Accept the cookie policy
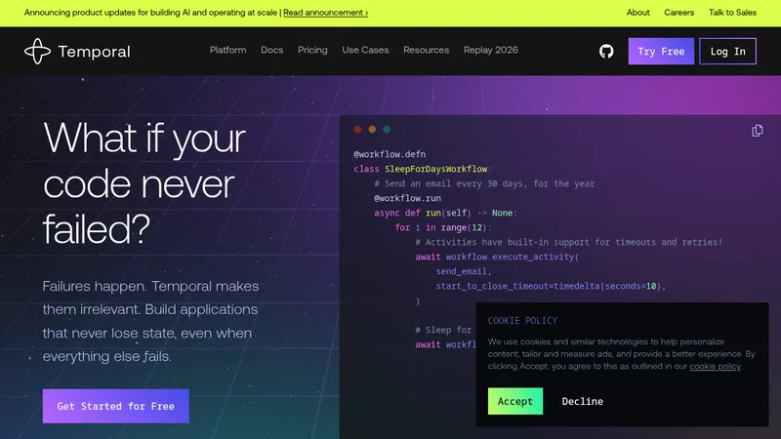 [515, 401]
